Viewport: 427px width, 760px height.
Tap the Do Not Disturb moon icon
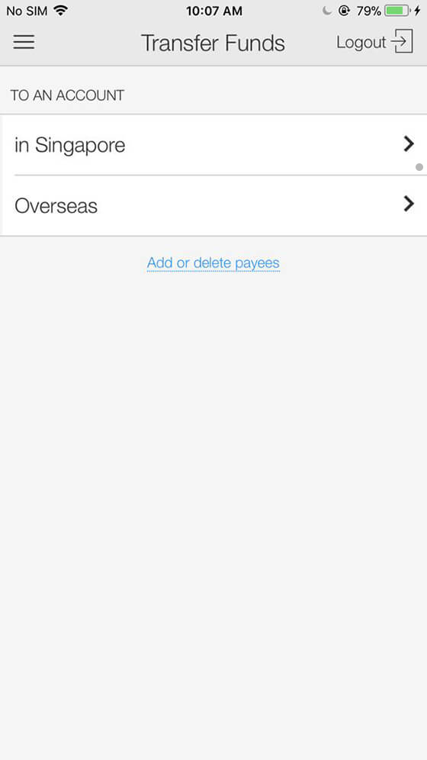[x=327, y=10]
